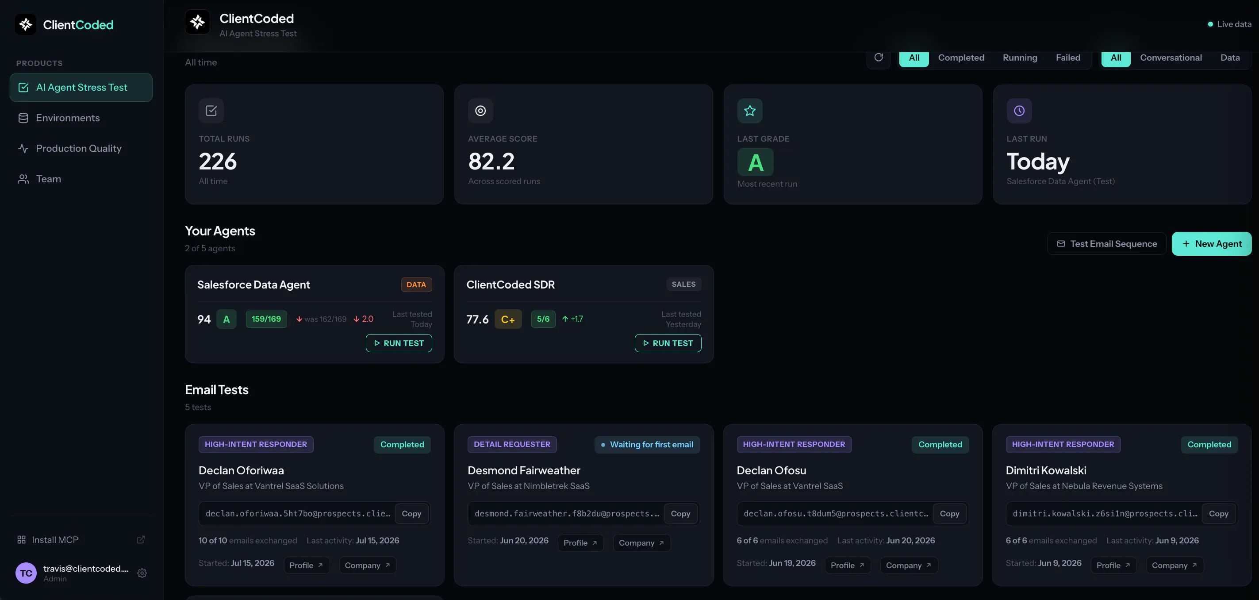Screen dimensions: 1259x600
Task: Copy Declan Ofosu's email address
Action: [x=949, y=513]
